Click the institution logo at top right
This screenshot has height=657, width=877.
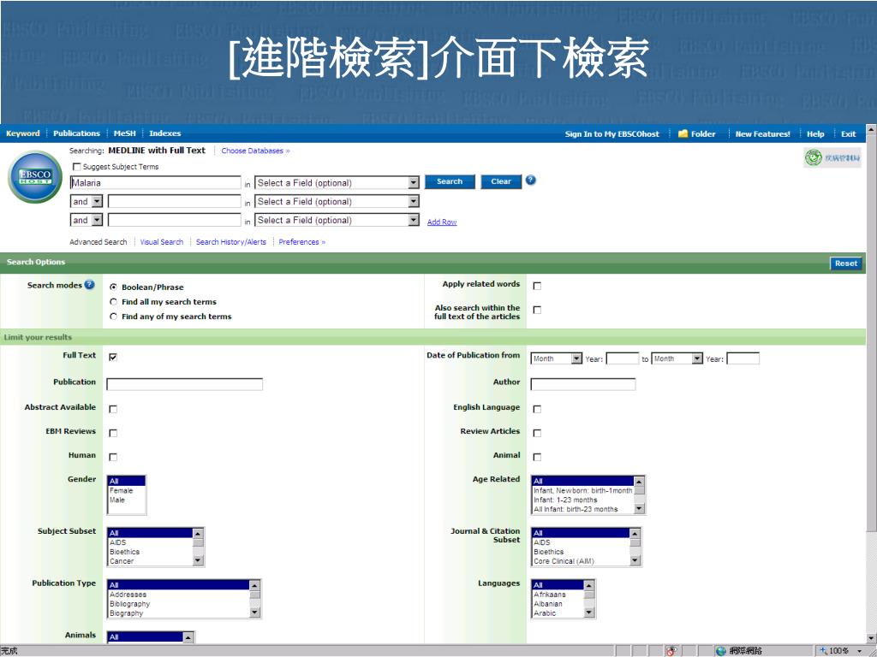point(832,157)
